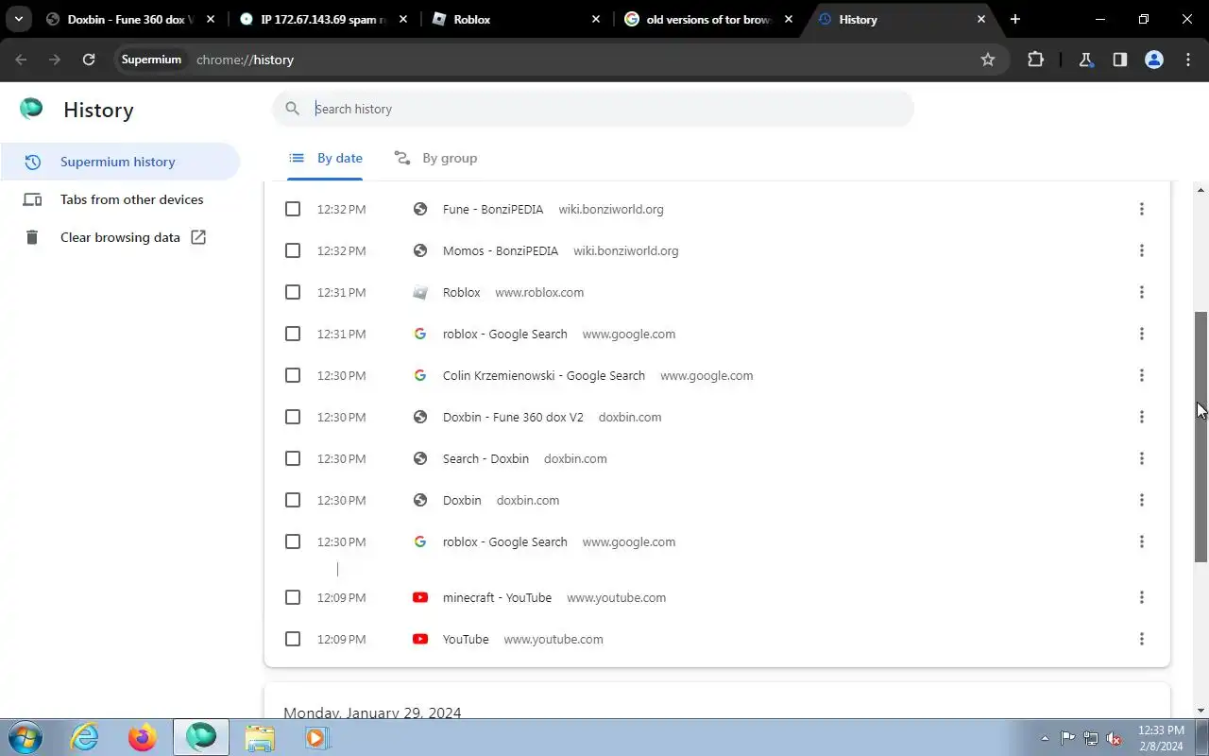Check the box for Doxbin - Fune 360 dox V2

293,417
